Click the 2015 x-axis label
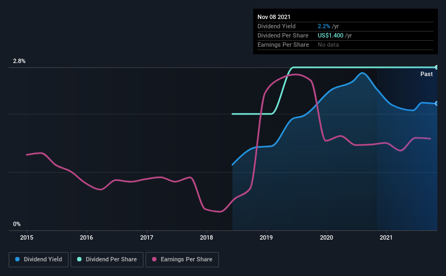This screenshot has width=446, height=276. pyautogui.click(x=27, y=237)
